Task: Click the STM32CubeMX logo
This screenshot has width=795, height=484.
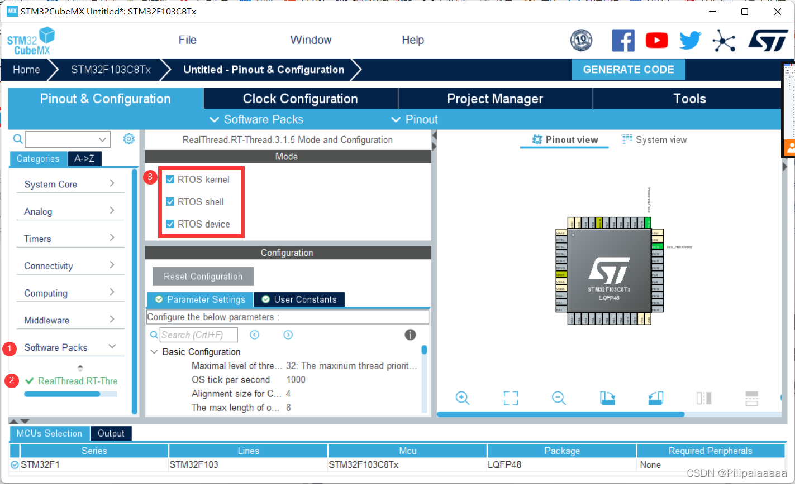Action: (x=31, y=41)
